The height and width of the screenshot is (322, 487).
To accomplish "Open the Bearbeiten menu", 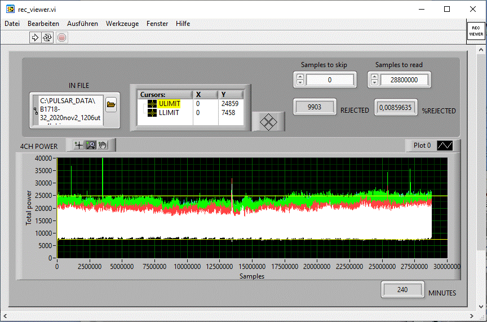I will pos(43,24).
